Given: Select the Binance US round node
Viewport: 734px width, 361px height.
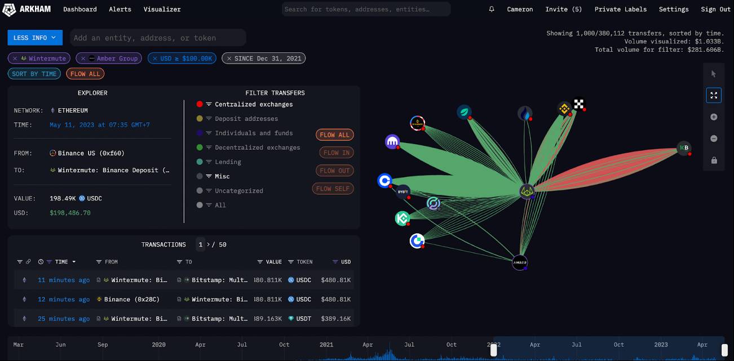Looking at the screenshot, I should click(417, 123).
